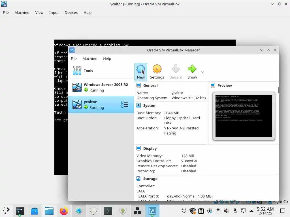The image size is (290, 217).
Task: Open the Input menu of the ycaltor VM window
Action: 54,12
